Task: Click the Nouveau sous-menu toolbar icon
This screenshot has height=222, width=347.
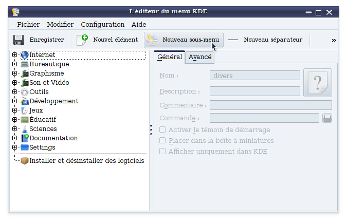Action: tap(152, 40)
